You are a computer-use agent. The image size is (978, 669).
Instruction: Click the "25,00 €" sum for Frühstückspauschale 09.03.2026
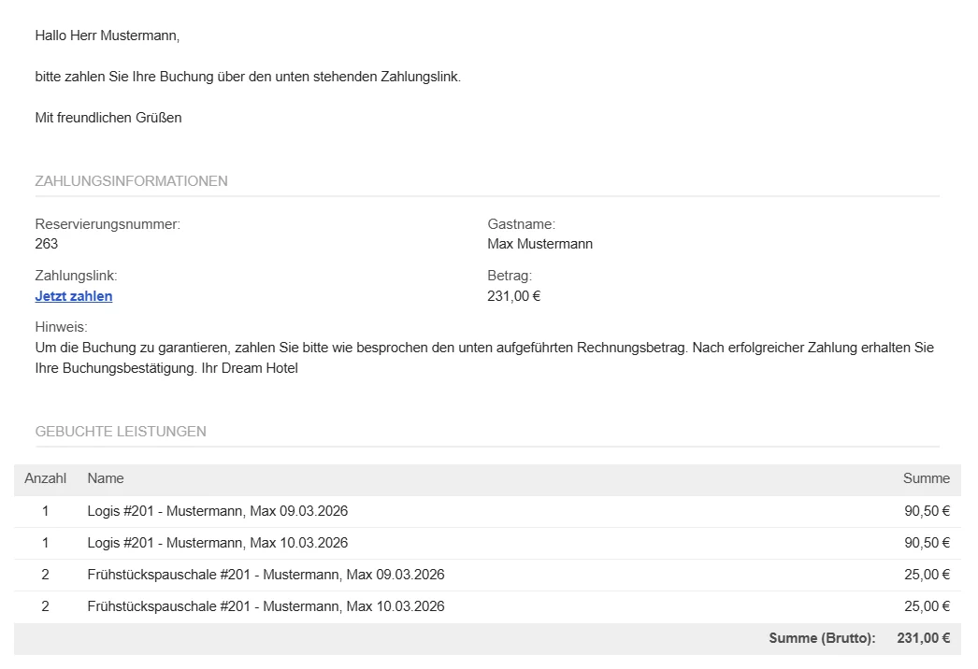pos(927,575)
